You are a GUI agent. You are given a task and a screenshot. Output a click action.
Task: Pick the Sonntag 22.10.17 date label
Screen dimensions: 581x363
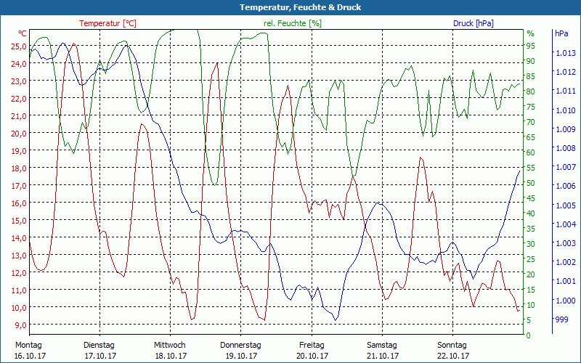click(452, 350)
